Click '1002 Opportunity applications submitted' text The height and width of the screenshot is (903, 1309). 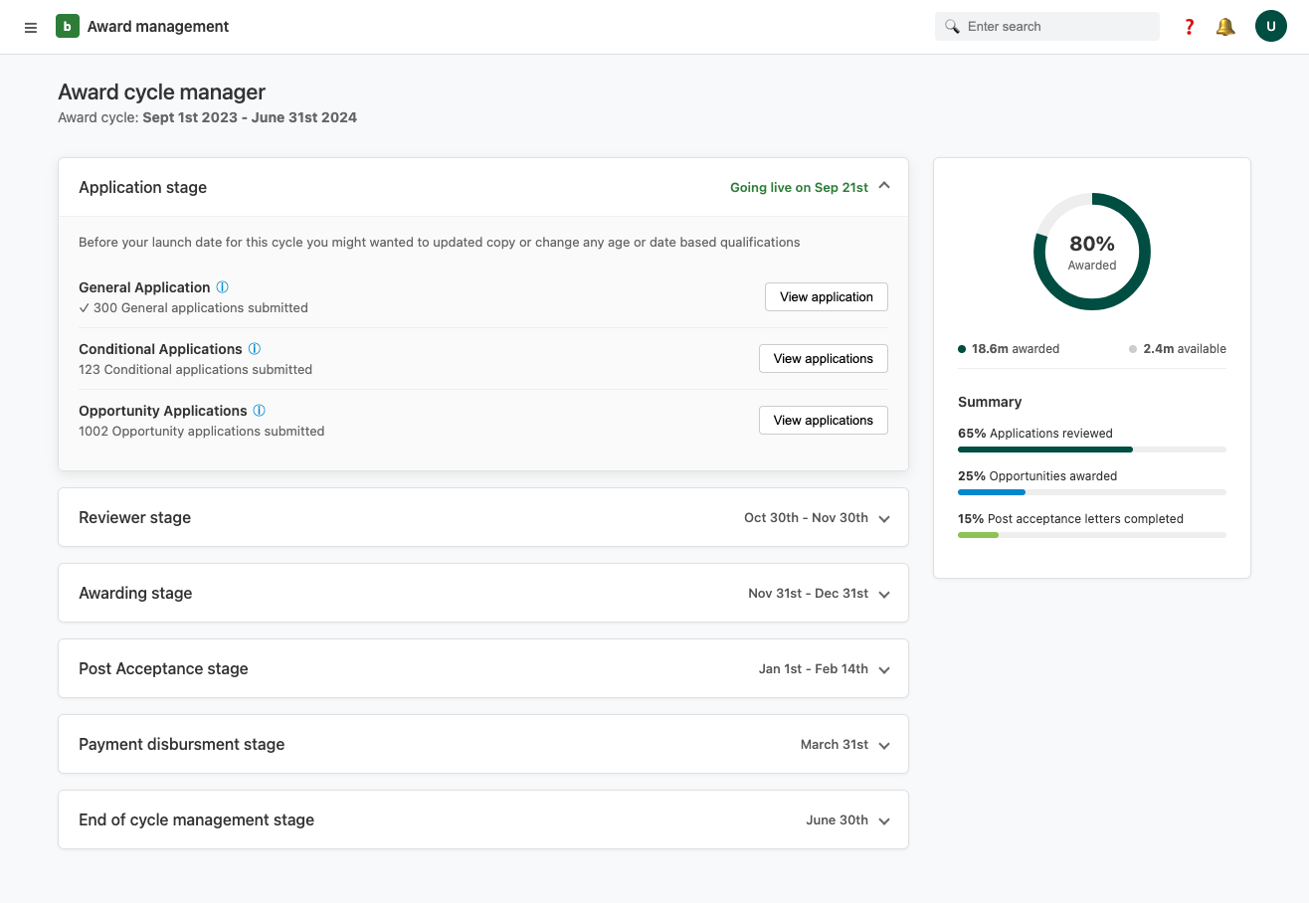click(x=201, y=431)
